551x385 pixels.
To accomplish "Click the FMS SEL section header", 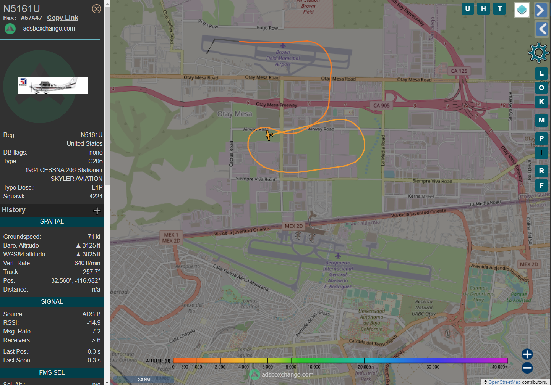I will (52, 373).
